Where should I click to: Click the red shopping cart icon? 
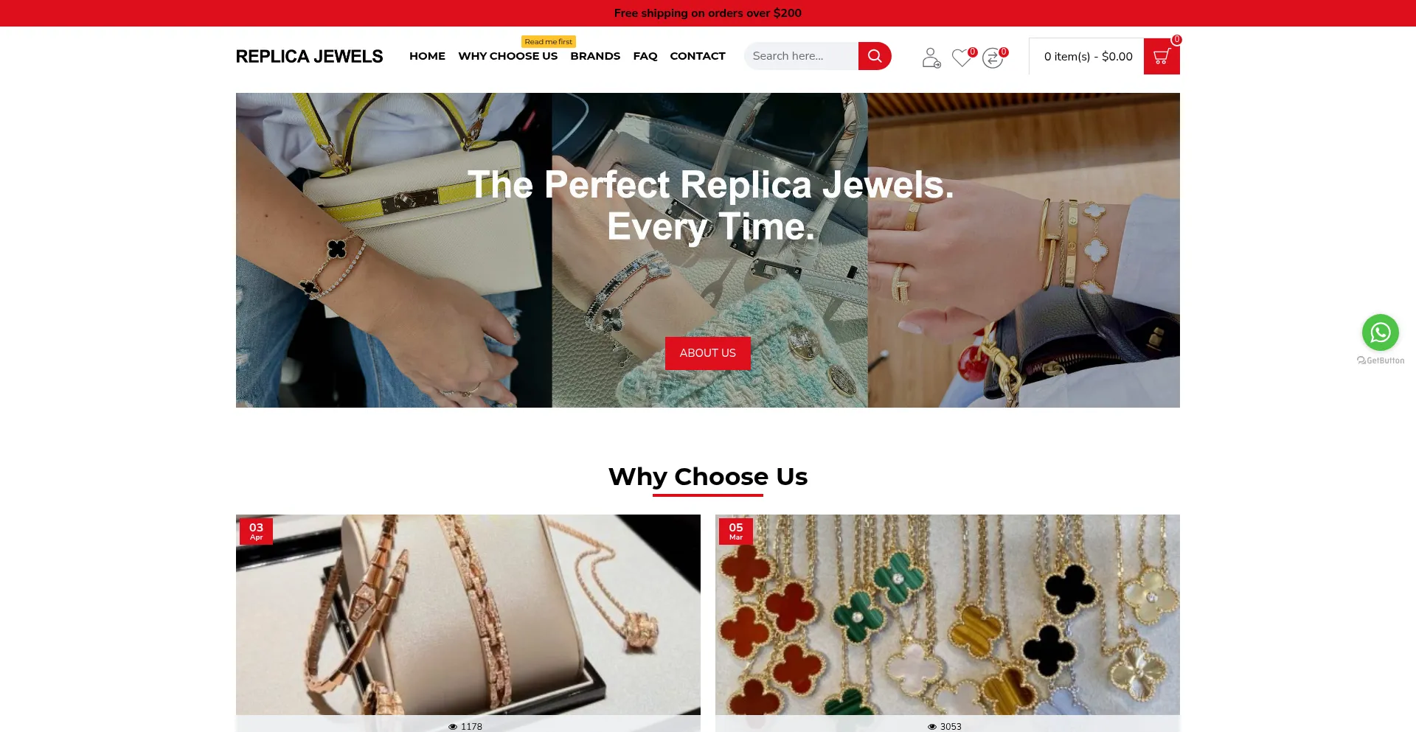[x=1162, y=56]
